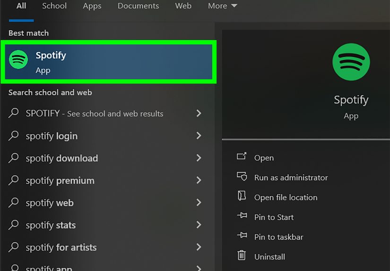Click the large Spotify logo in preview pane
Image resolution: width=390 pixels, height=271 pixels.
click(351, 62)
